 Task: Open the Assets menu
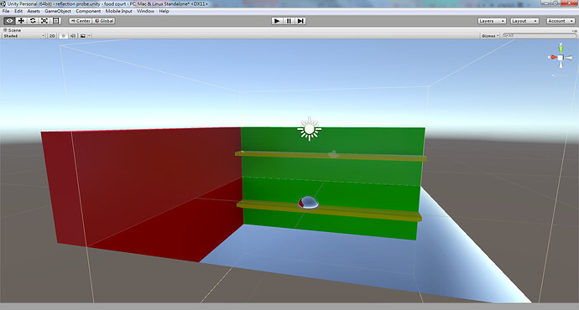pyautogui.click(x=34, y=11)
